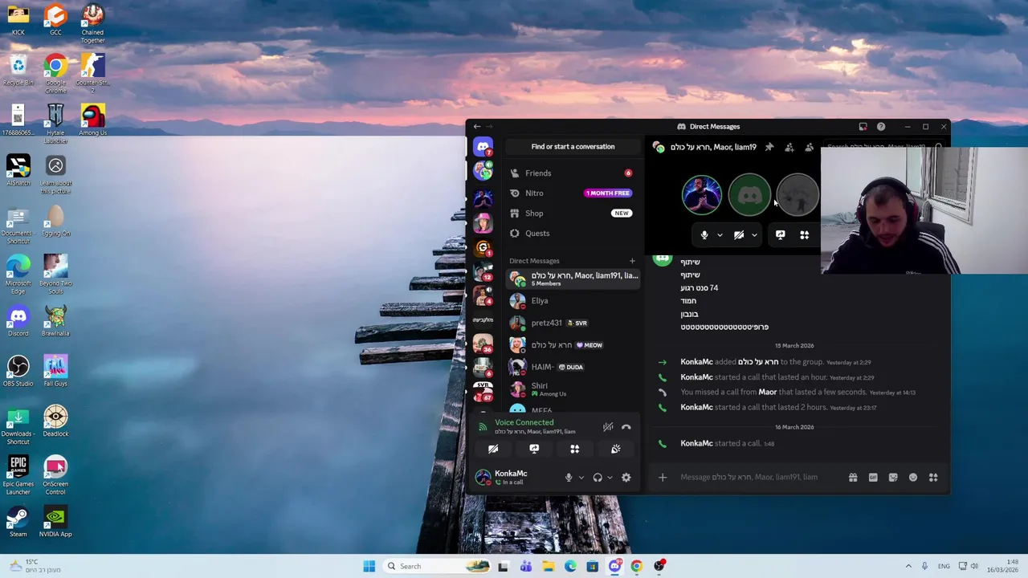Show member list icon in chat header
1028x578 pixels.
(x=809, y=147)
